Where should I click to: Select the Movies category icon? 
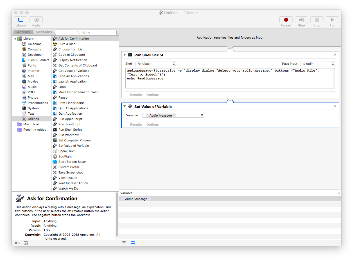click(x=24, y=81)
